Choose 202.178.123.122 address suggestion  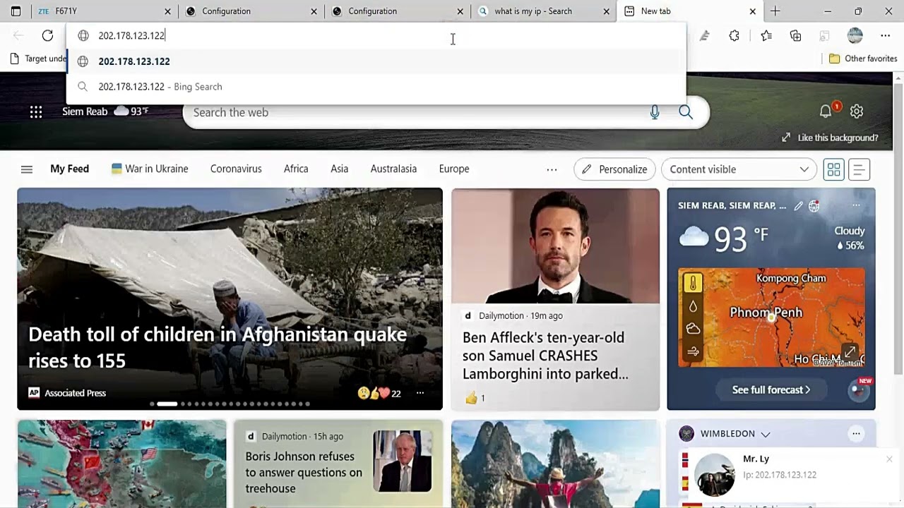tap(376, 61)
